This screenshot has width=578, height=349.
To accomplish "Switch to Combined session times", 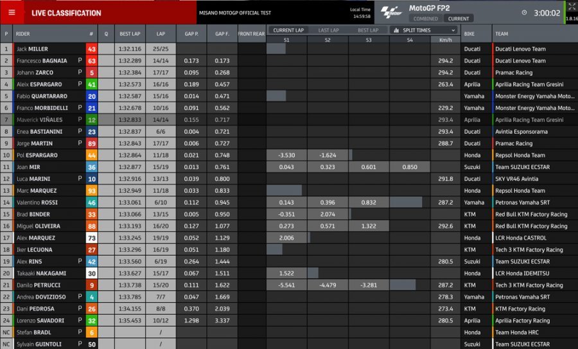I will [426, 19].
